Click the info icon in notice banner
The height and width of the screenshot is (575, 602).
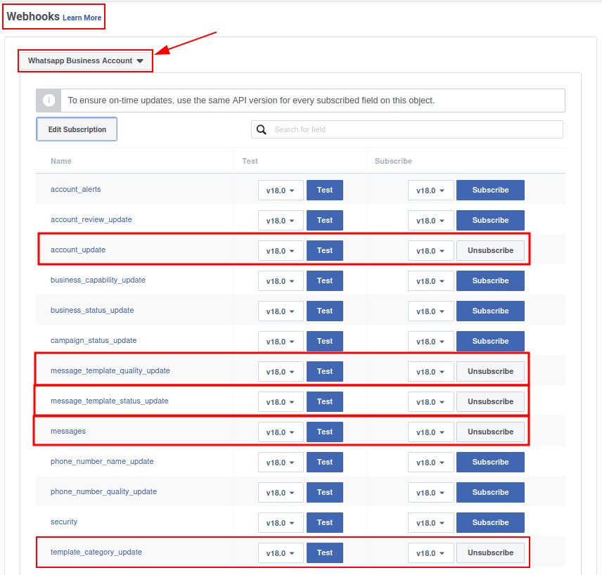pos(49,101)
